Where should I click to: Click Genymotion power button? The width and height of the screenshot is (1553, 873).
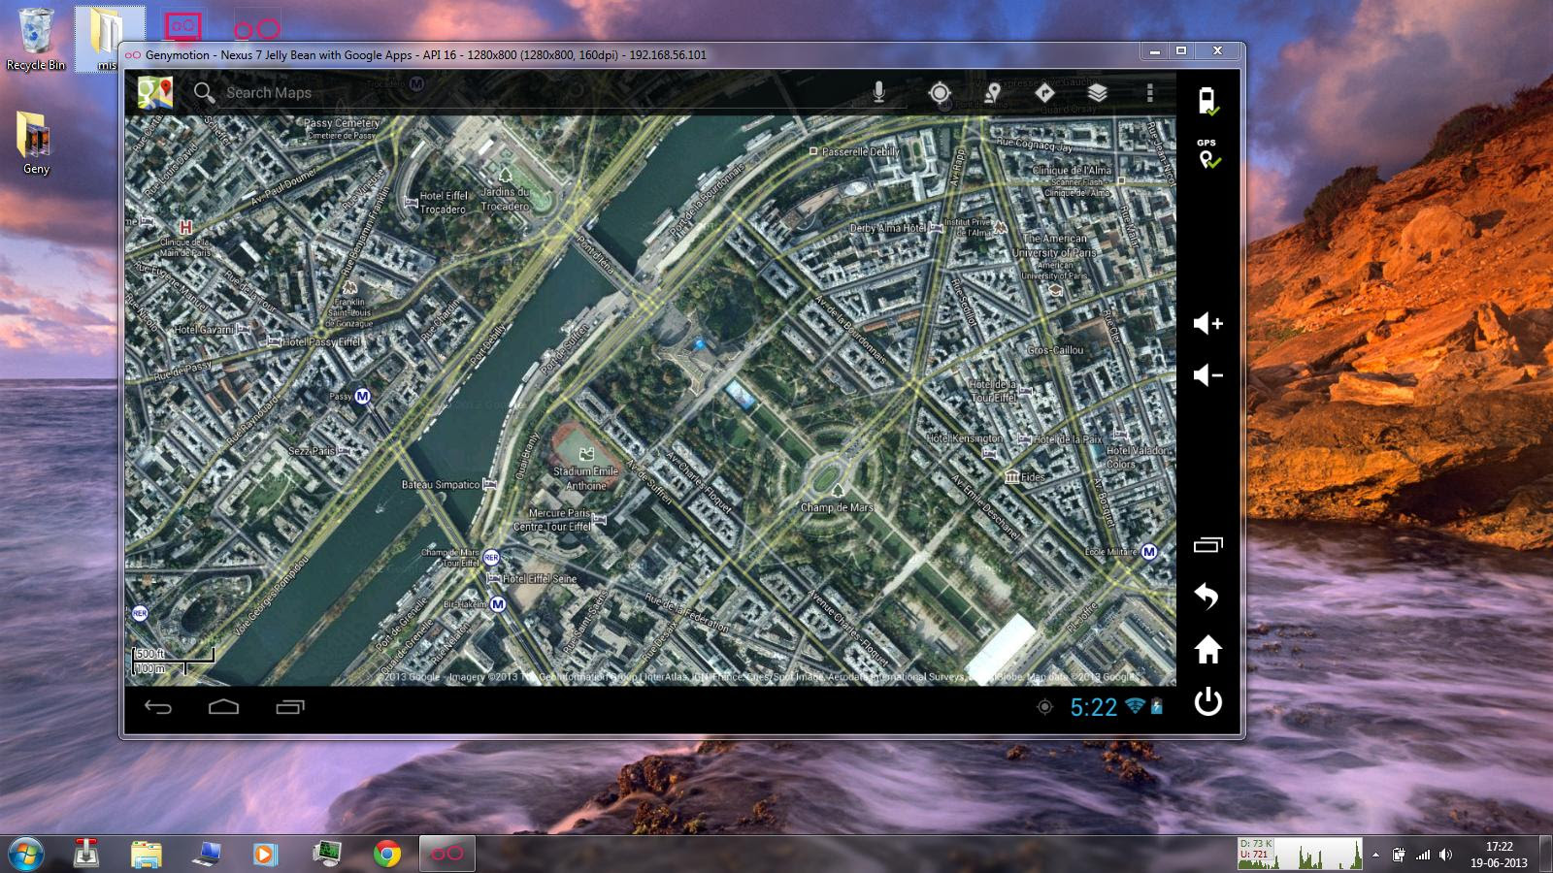1207,701
